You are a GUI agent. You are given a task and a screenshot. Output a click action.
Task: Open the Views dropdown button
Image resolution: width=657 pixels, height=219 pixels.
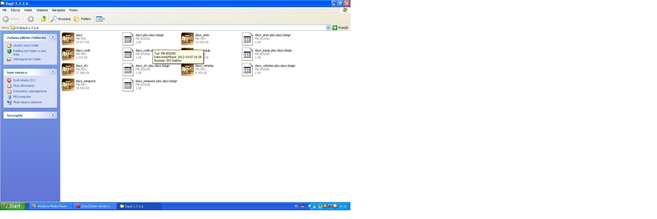click(x=100, y=19)
